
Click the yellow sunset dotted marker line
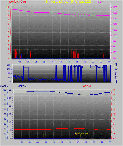tap(80, 137)
